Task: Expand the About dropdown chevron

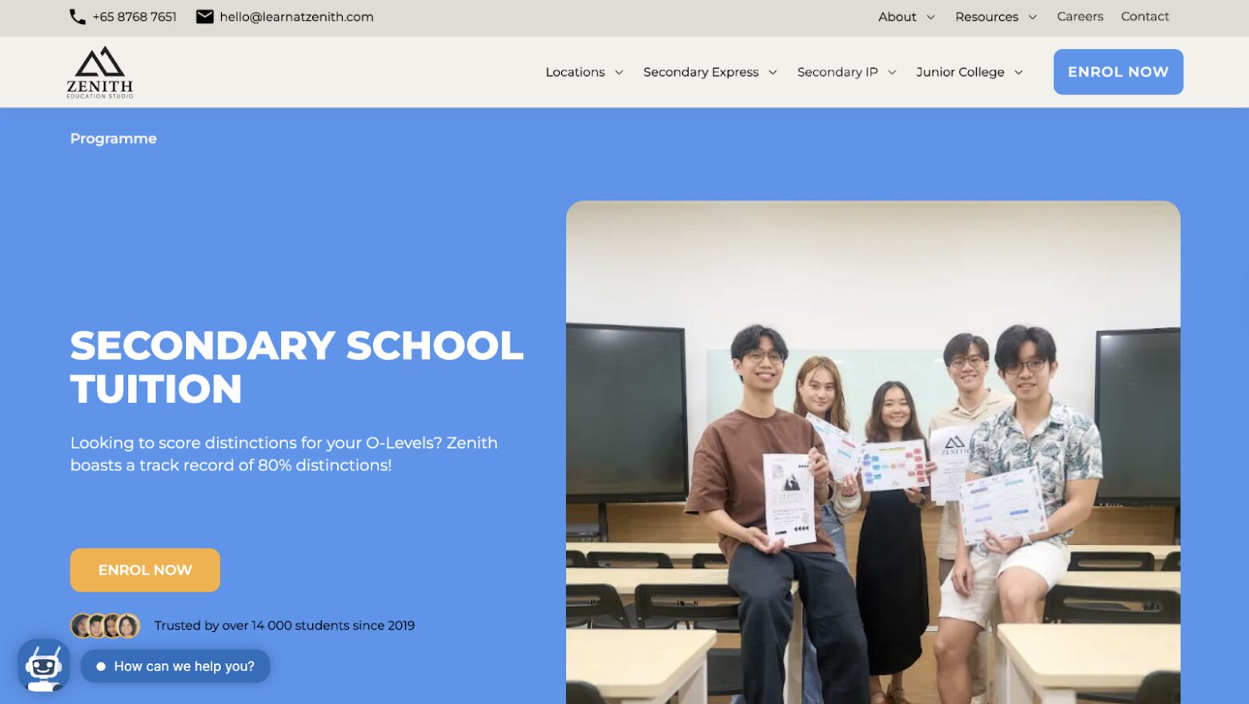Action: point(930,17)
